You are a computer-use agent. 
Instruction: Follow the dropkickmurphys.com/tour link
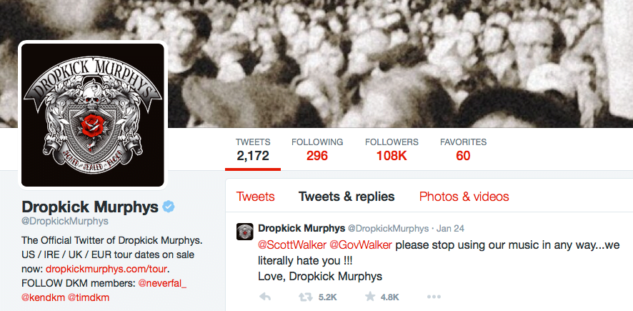106,269
